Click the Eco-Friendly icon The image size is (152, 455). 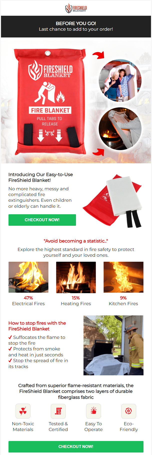tap(129, 411)
